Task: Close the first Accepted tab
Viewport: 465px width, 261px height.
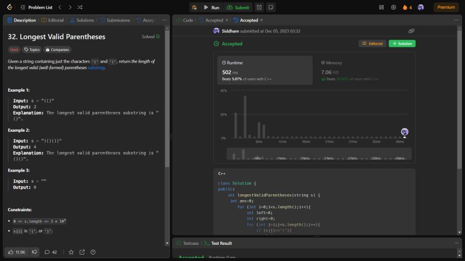Action: point(227,20)
